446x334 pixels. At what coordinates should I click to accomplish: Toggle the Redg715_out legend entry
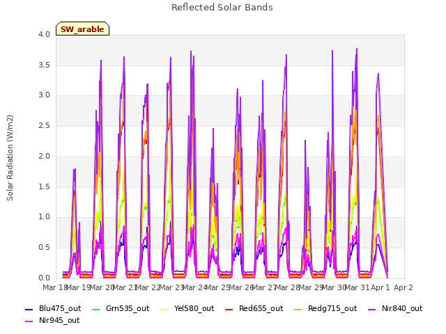tap(325, 308)
